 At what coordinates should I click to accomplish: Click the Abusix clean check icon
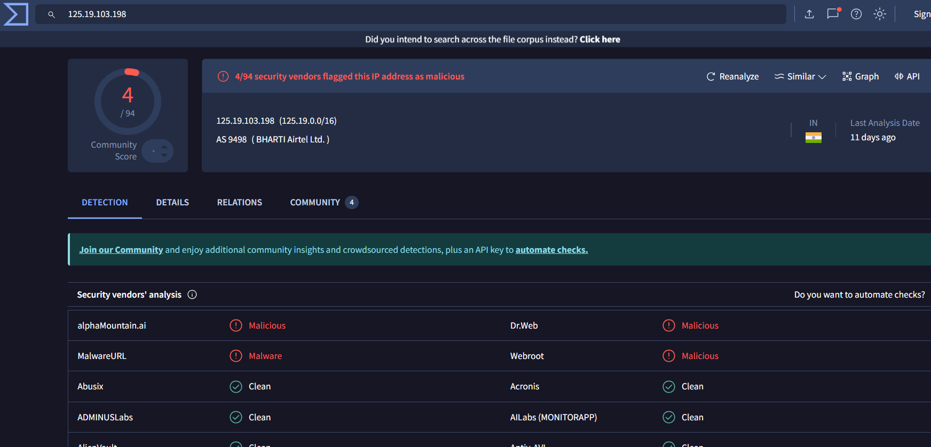pyautogui.click(x=236, y=387)
